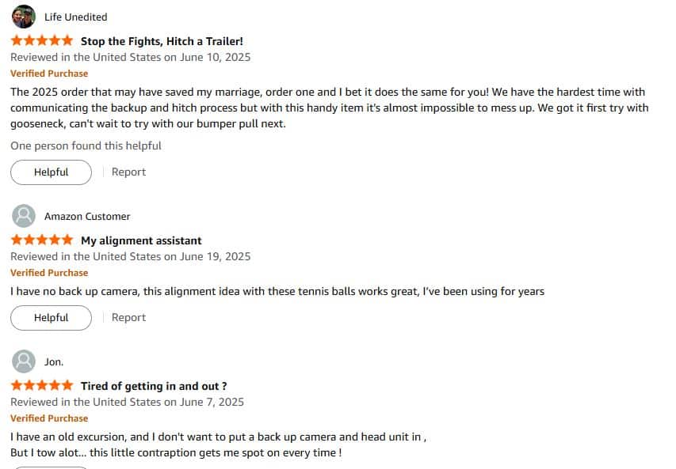
Task: Click Verified Purchase label under June 10 review
Action: (x=49, y=74)
